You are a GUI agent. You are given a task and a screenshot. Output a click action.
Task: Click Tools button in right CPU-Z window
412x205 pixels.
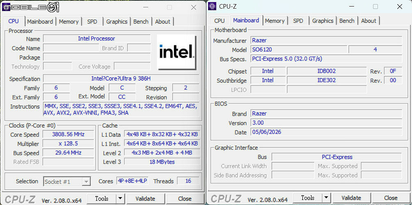click(308, 198)
